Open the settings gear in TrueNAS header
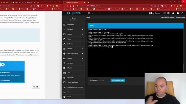The image size is (186, 104). tap(178, 13)
